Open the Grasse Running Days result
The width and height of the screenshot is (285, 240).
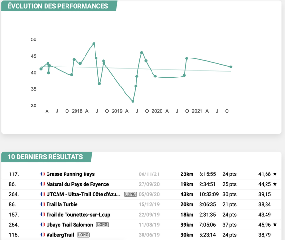tap(70, 174)
